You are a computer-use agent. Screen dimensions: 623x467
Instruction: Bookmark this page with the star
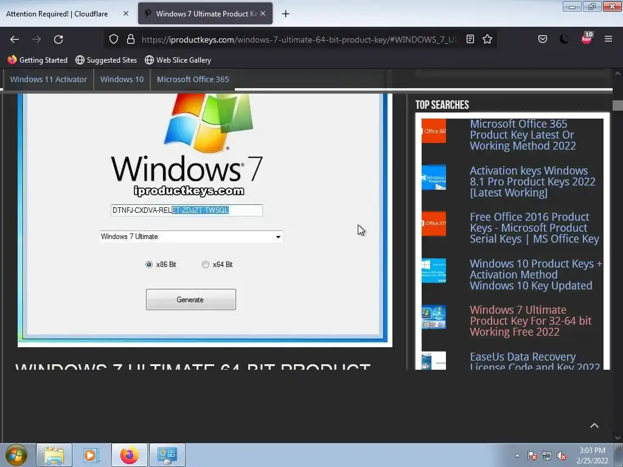point(487,39)
